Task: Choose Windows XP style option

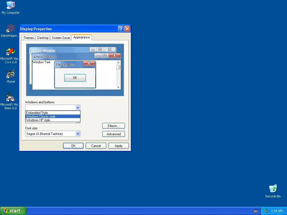Action: 53,120
